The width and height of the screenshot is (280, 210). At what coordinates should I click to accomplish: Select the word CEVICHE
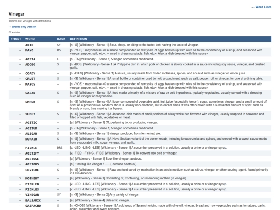pos(32,170)
